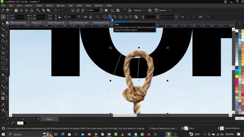Open the Effects menu
The width and height of the screenshot is (244, 137).
point(50,5)
